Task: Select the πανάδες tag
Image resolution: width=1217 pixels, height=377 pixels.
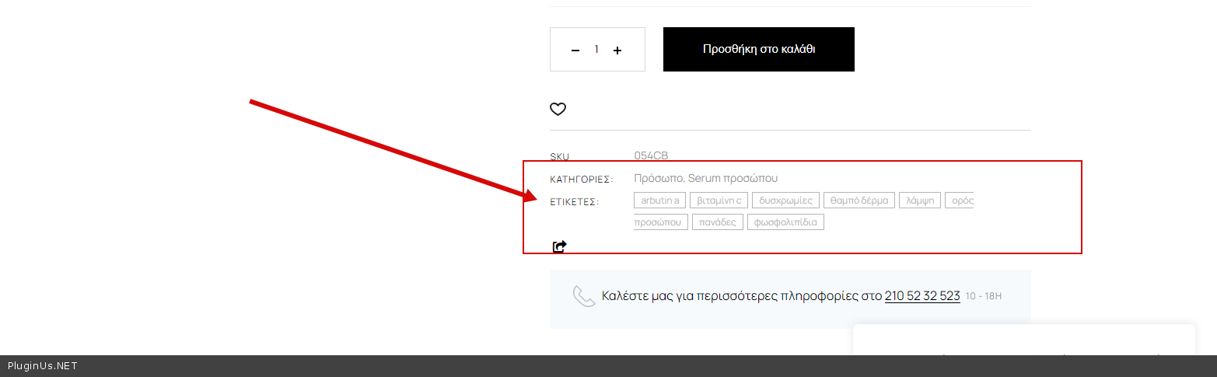Action: tap(717, 222)
